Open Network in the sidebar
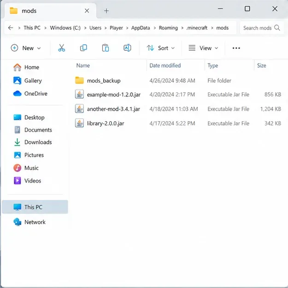The height and width of the screenshot is (288, 288). point(29,222)
